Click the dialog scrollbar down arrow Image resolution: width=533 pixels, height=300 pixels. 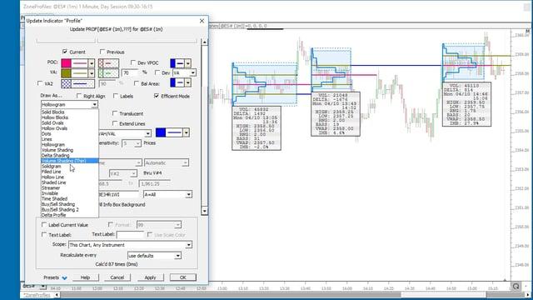tap(204, 211)
